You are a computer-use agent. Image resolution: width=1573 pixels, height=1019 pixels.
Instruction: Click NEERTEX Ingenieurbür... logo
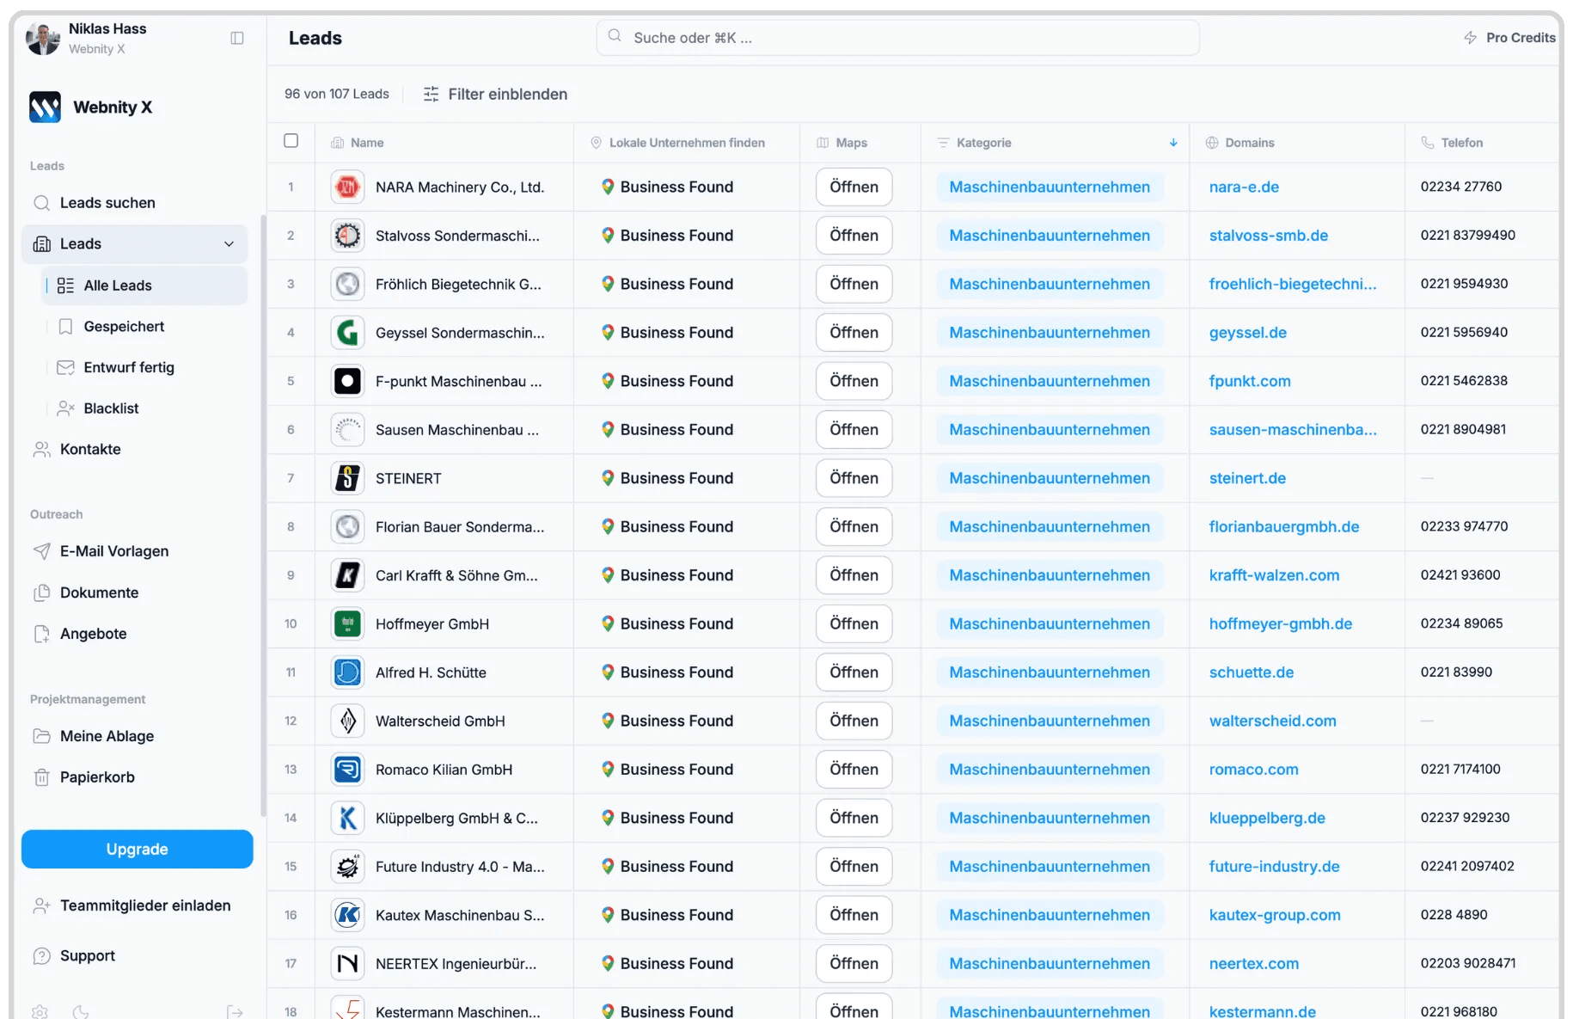coord(347,964)
